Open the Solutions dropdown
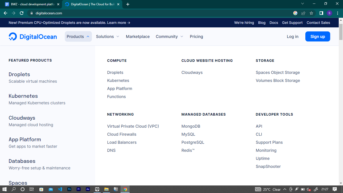 [x=107, y=36]
